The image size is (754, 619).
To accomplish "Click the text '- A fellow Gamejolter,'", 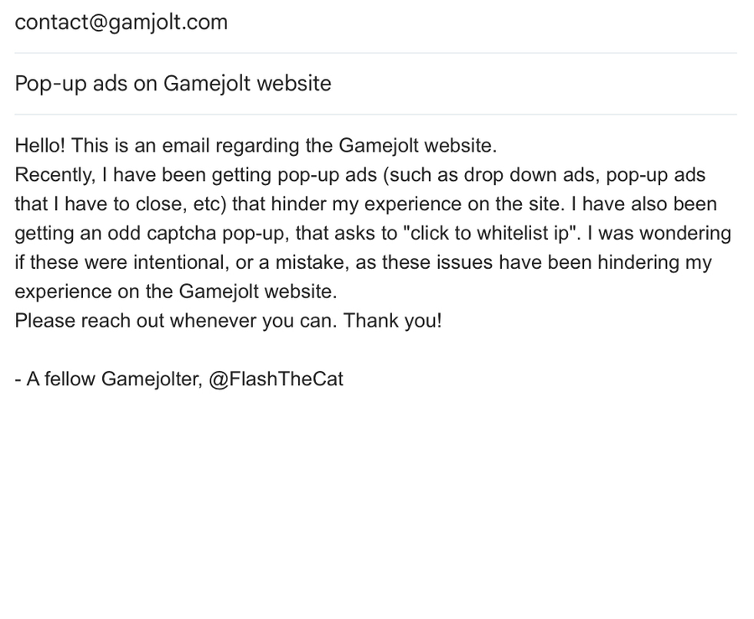I will tap(109, 379).
